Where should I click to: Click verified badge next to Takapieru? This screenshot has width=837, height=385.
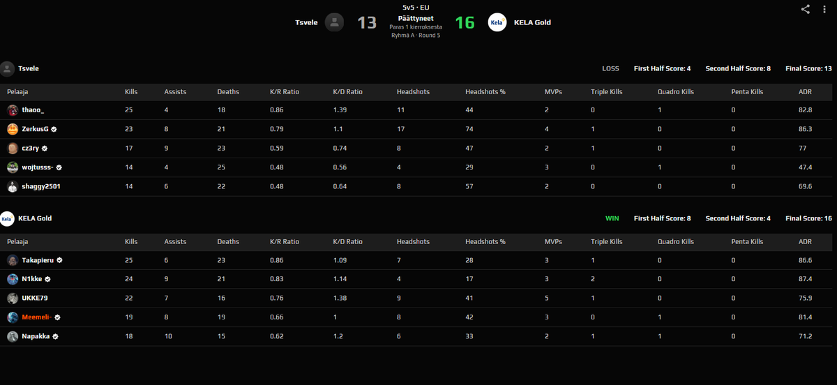60,260
